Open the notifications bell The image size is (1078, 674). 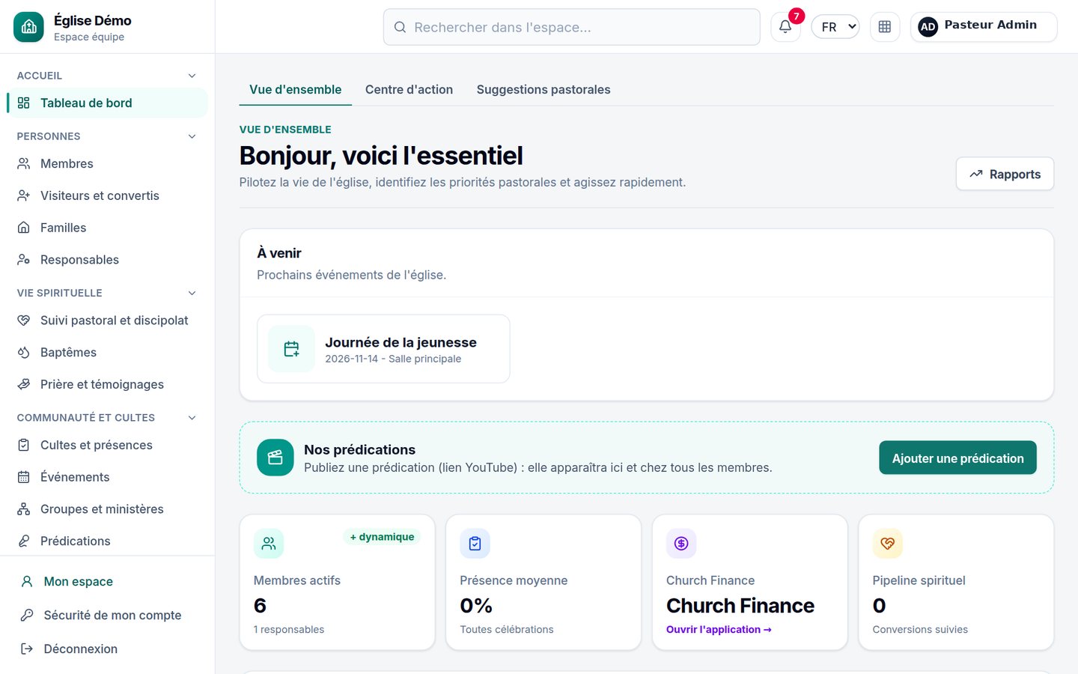coord(785,27)
